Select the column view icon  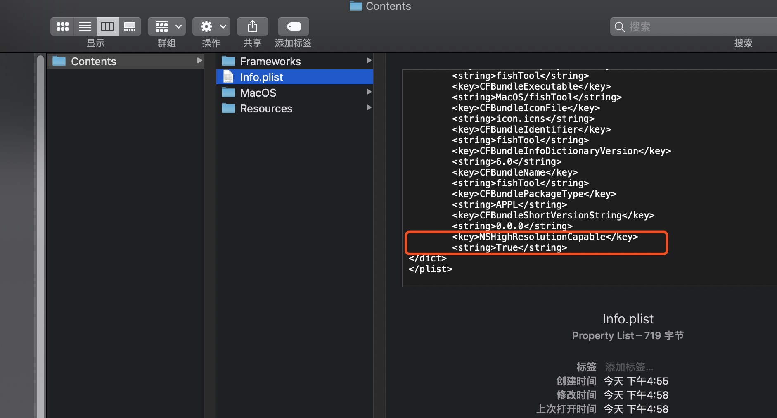click(x=108, y=26)
